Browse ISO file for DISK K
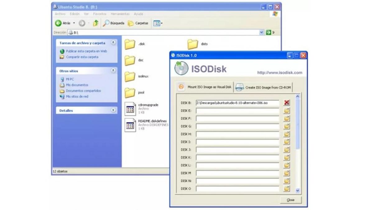 pyautogui.click(x=287, y=157)
